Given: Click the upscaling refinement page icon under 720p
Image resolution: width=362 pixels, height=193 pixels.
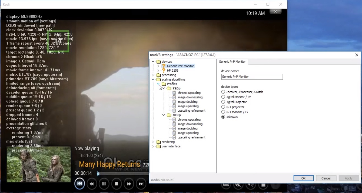Looking at the screenshot, I should (x=174, y=111).
